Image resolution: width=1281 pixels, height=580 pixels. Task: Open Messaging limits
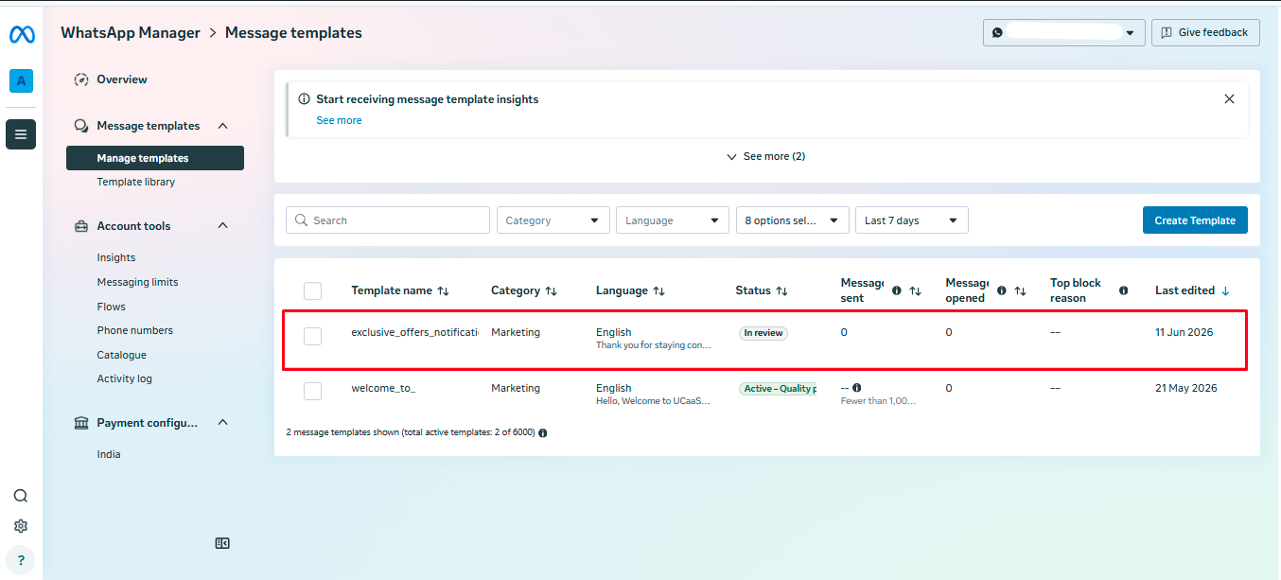pos(137,282)
